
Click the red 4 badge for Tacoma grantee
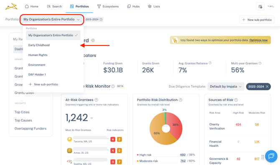(x=113, y=139)
